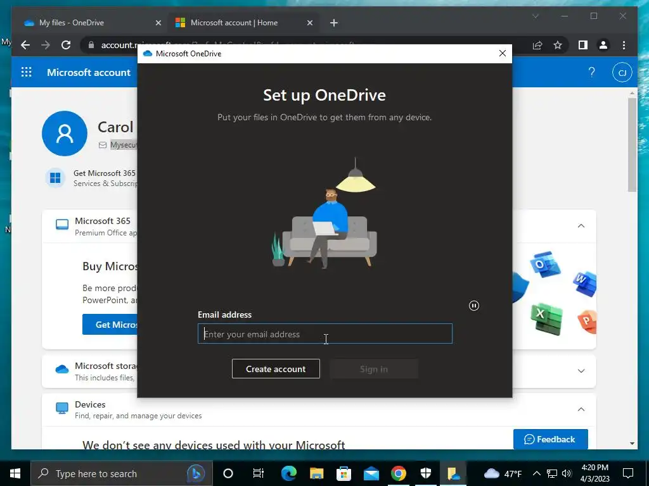
Task: Open volume control tray icon
Action: tap(567, 473)
